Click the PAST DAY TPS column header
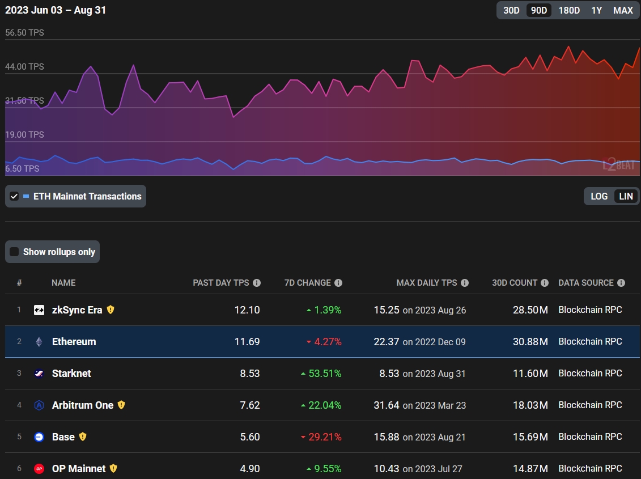 (221, 283)
